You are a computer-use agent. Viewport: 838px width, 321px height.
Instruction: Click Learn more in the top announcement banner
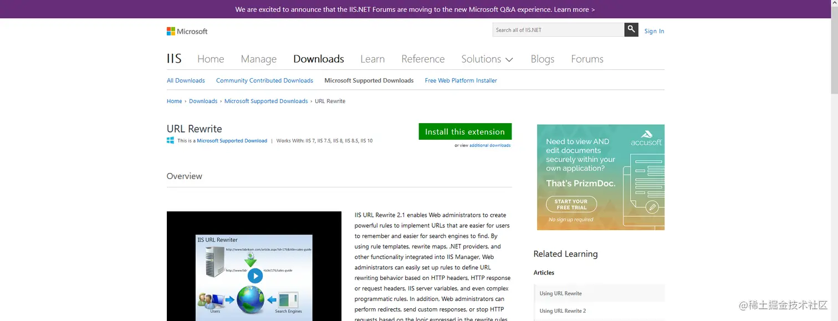tap(574, 9)
